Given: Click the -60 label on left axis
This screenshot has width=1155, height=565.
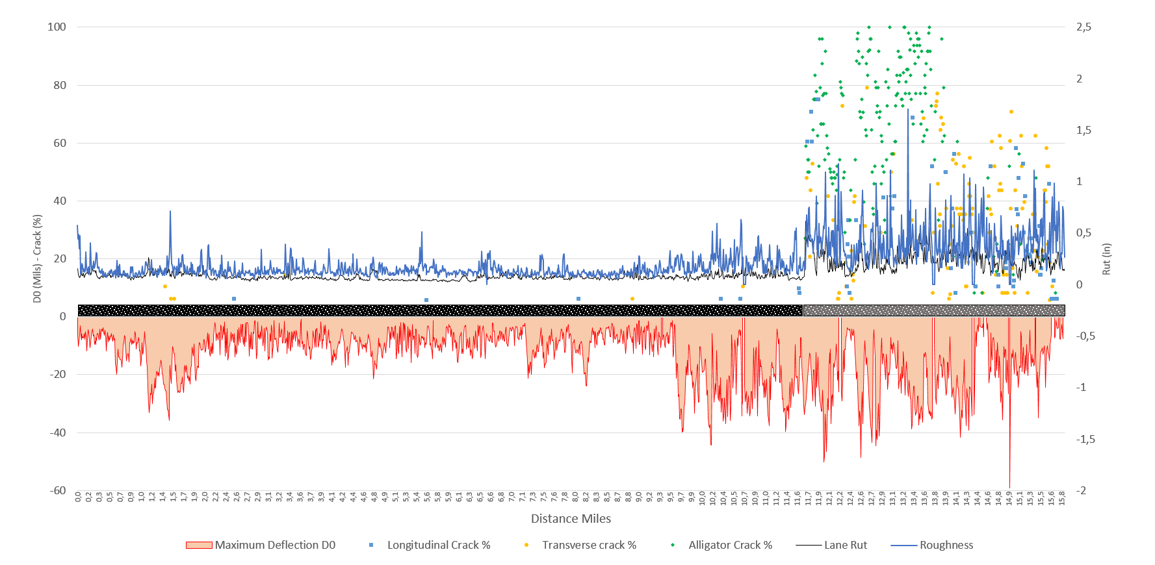Looking at the screenshot, I should pyautogui.click(x=58, y=490).
